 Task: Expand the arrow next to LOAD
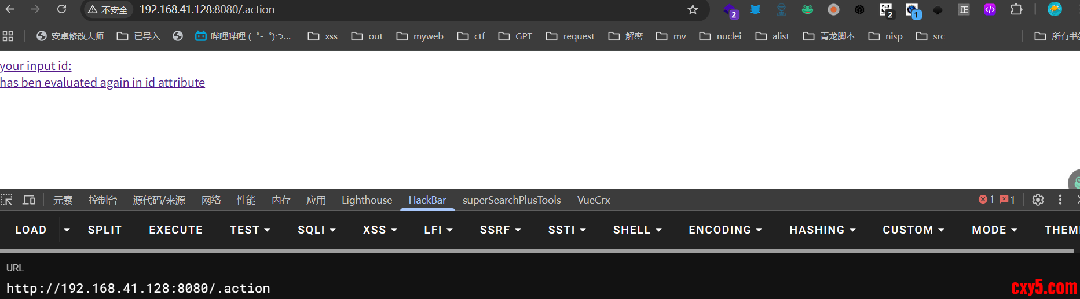click(67, 230)
